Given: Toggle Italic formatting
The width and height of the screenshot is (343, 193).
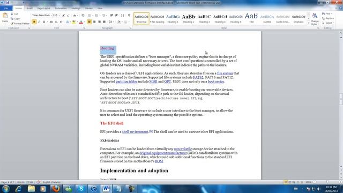Looking at the screenshot, I should tap(39, 22).
